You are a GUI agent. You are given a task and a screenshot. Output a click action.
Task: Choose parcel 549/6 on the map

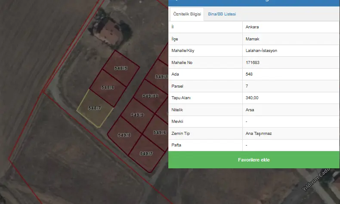coord(160,132)
